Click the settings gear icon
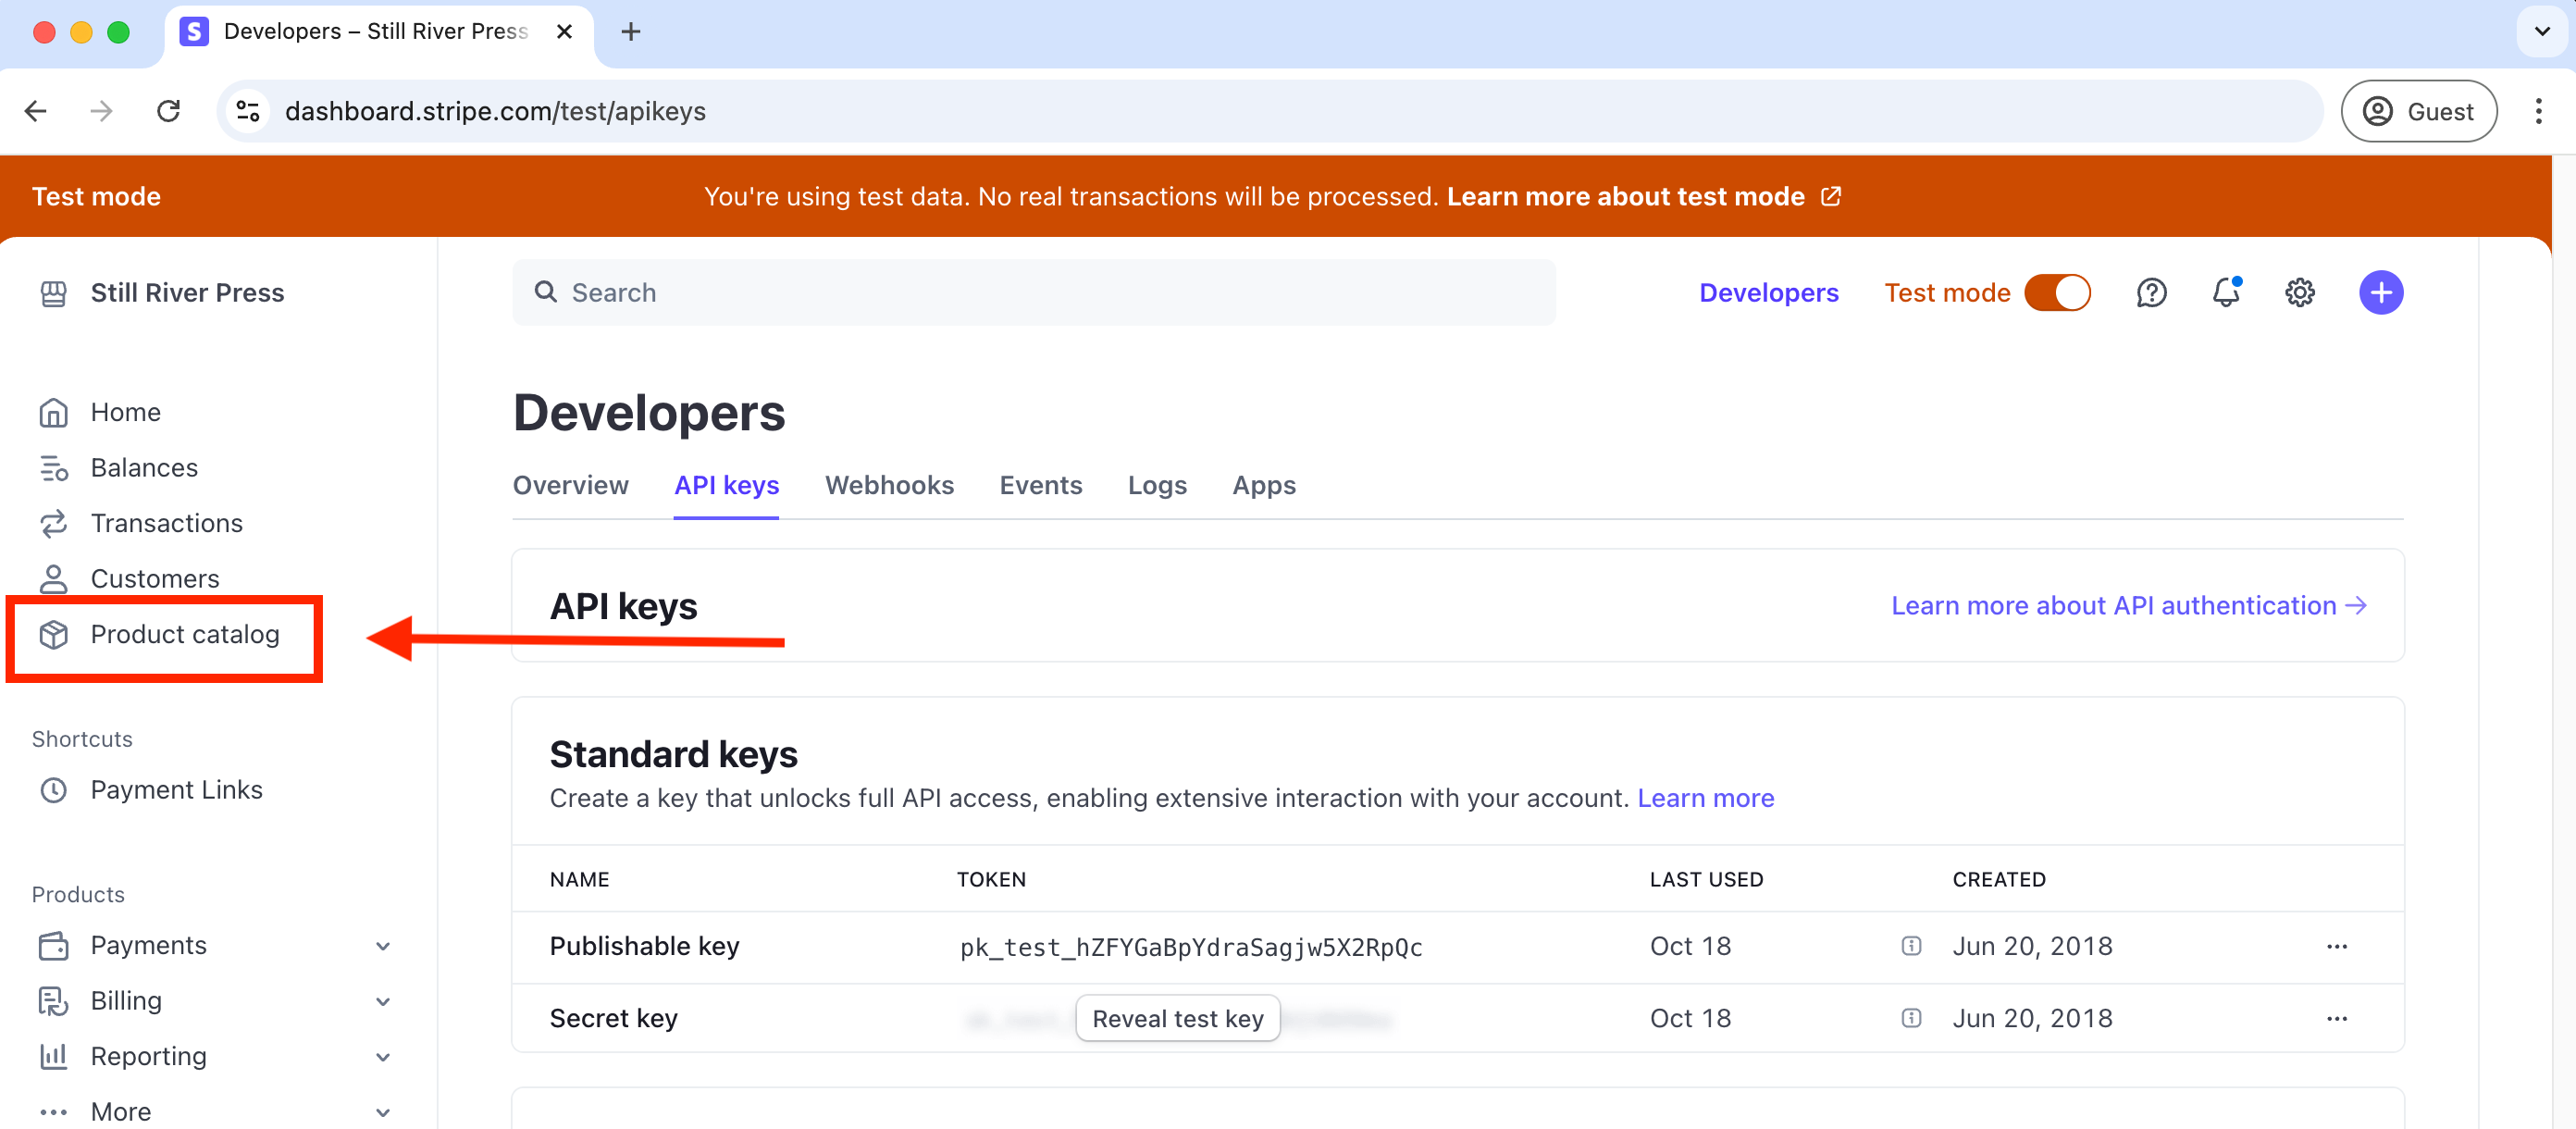Screen dimensions: 2576x1129 pos(2300,292)
